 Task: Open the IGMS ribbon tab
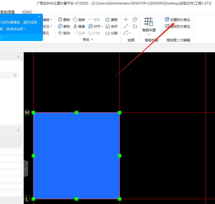27,12
